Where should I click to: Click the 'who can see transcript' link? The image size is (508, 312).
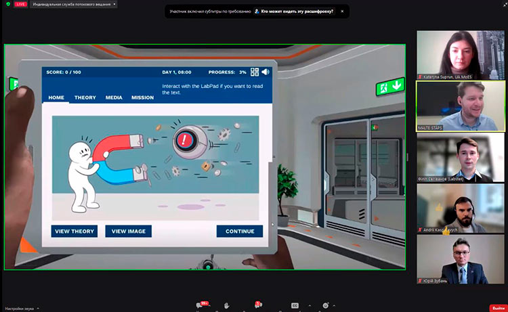point(297,12)
